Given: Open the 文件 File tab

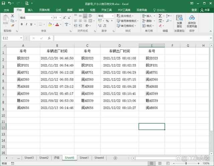Looking at the screenshot, I should [x=6, y=10].
